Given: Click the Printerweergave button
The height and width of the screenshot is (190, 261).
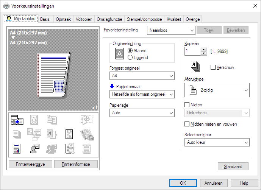Looking at the screenshot, I should pyautogui.click(x=30, y=164).
